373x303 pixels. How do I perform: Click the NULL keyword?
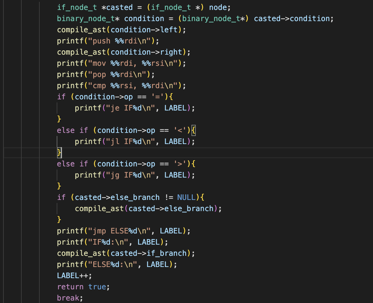click(x=186, y=197)
